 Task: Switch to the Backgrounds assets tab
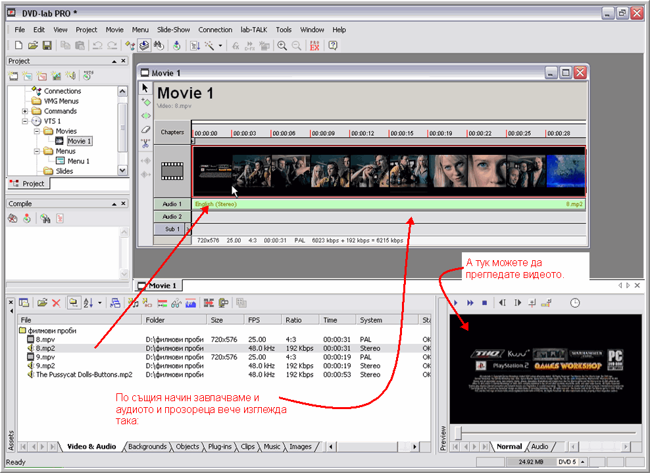tap(147, 447)
